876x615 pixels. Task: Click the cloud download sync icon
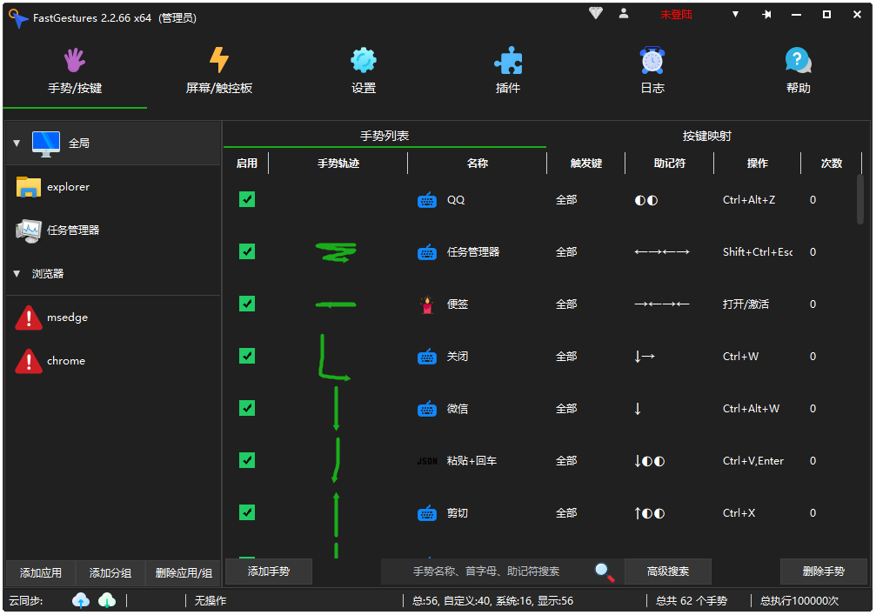[x=106, y=600]
